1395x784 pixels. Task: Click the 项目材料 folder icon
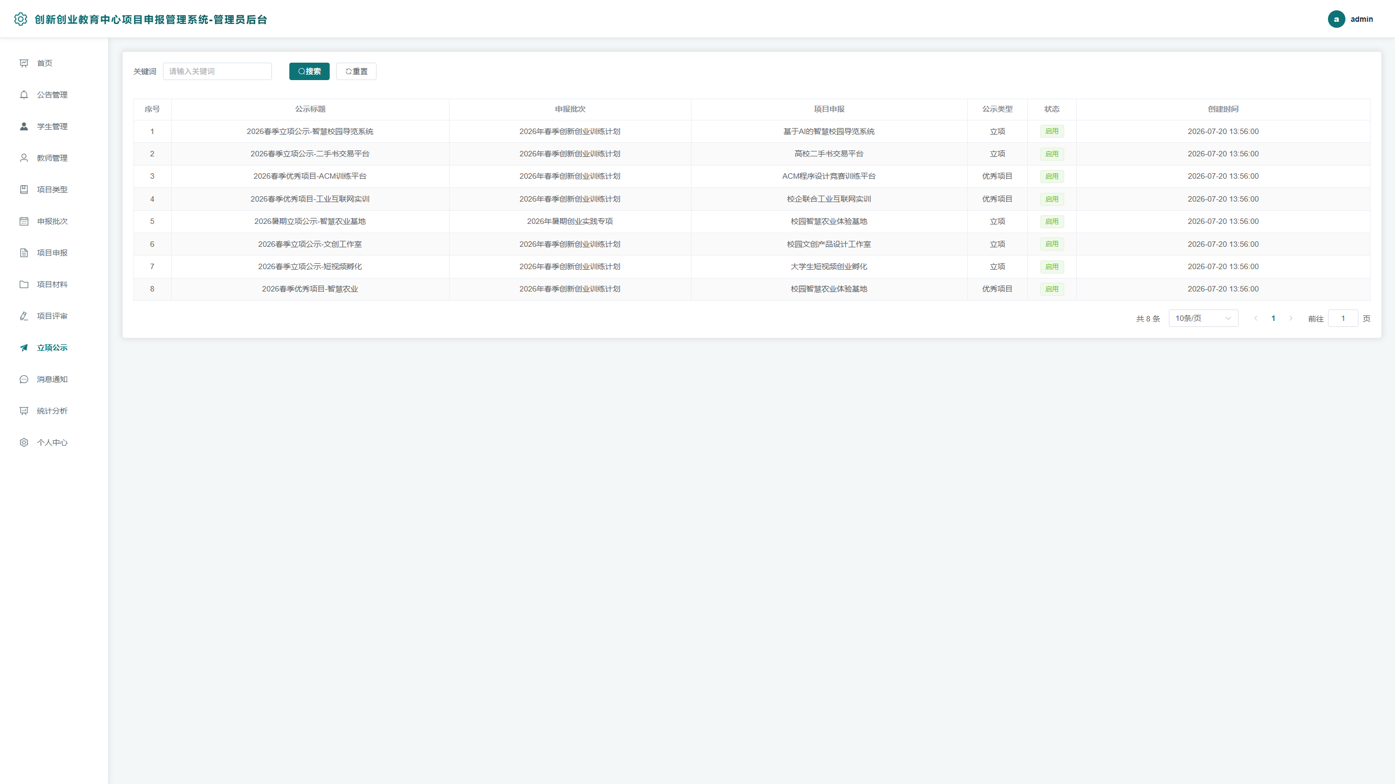tap(24, 284)
